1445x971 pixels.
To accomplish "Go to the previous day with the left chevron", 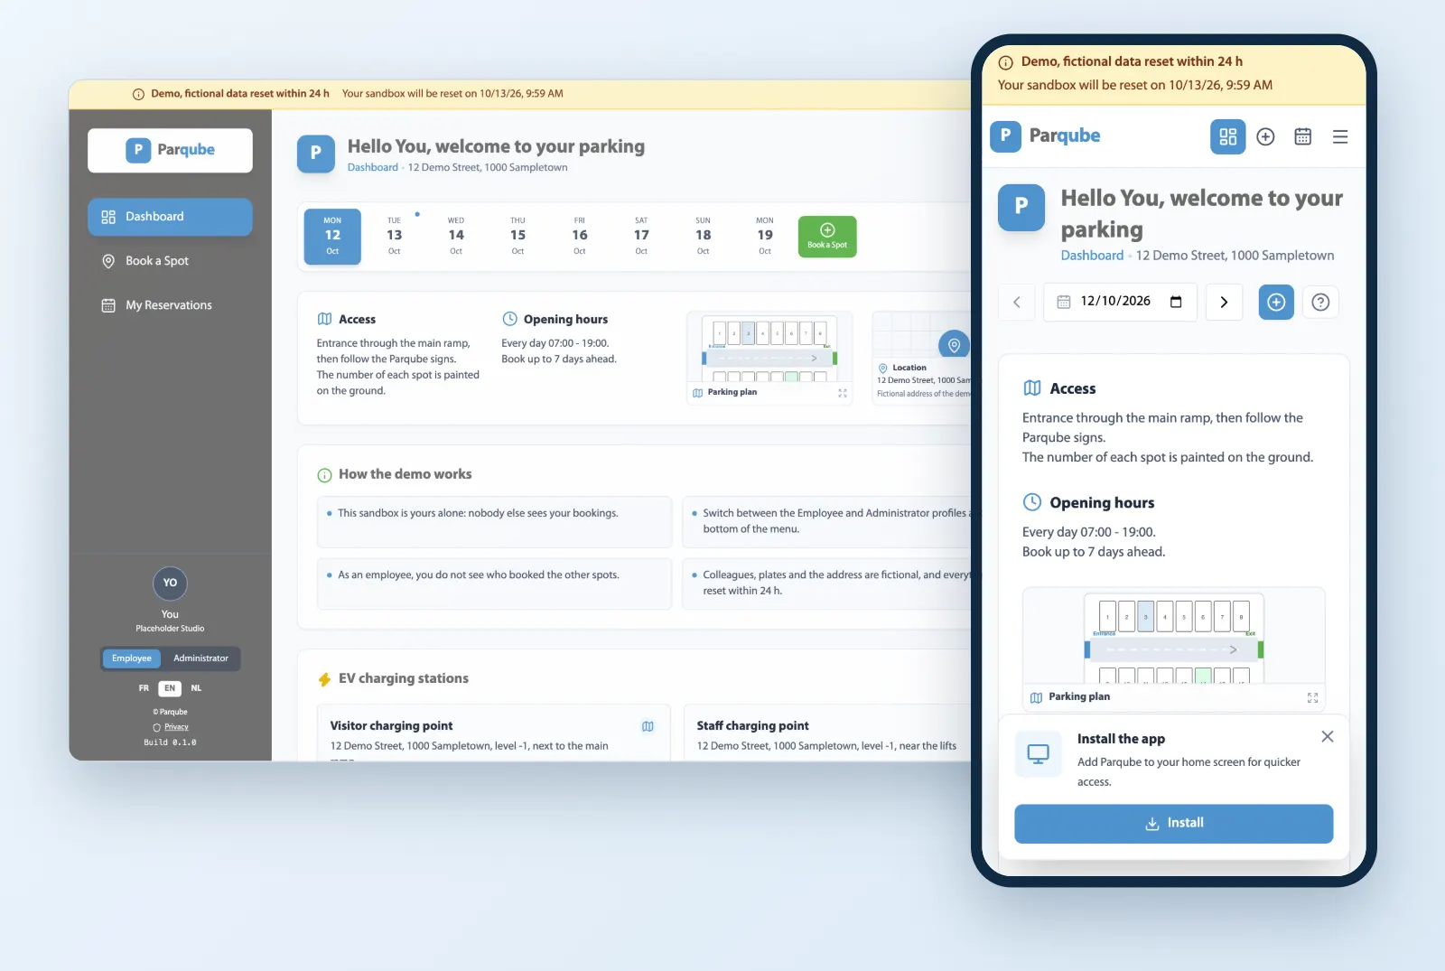I will (1017, 303).
